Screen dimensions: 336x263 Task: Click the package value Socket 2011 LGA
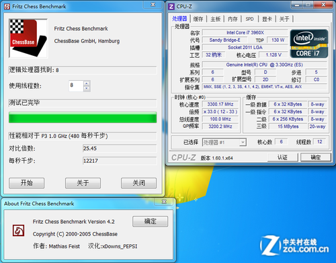tap(245, 48)
